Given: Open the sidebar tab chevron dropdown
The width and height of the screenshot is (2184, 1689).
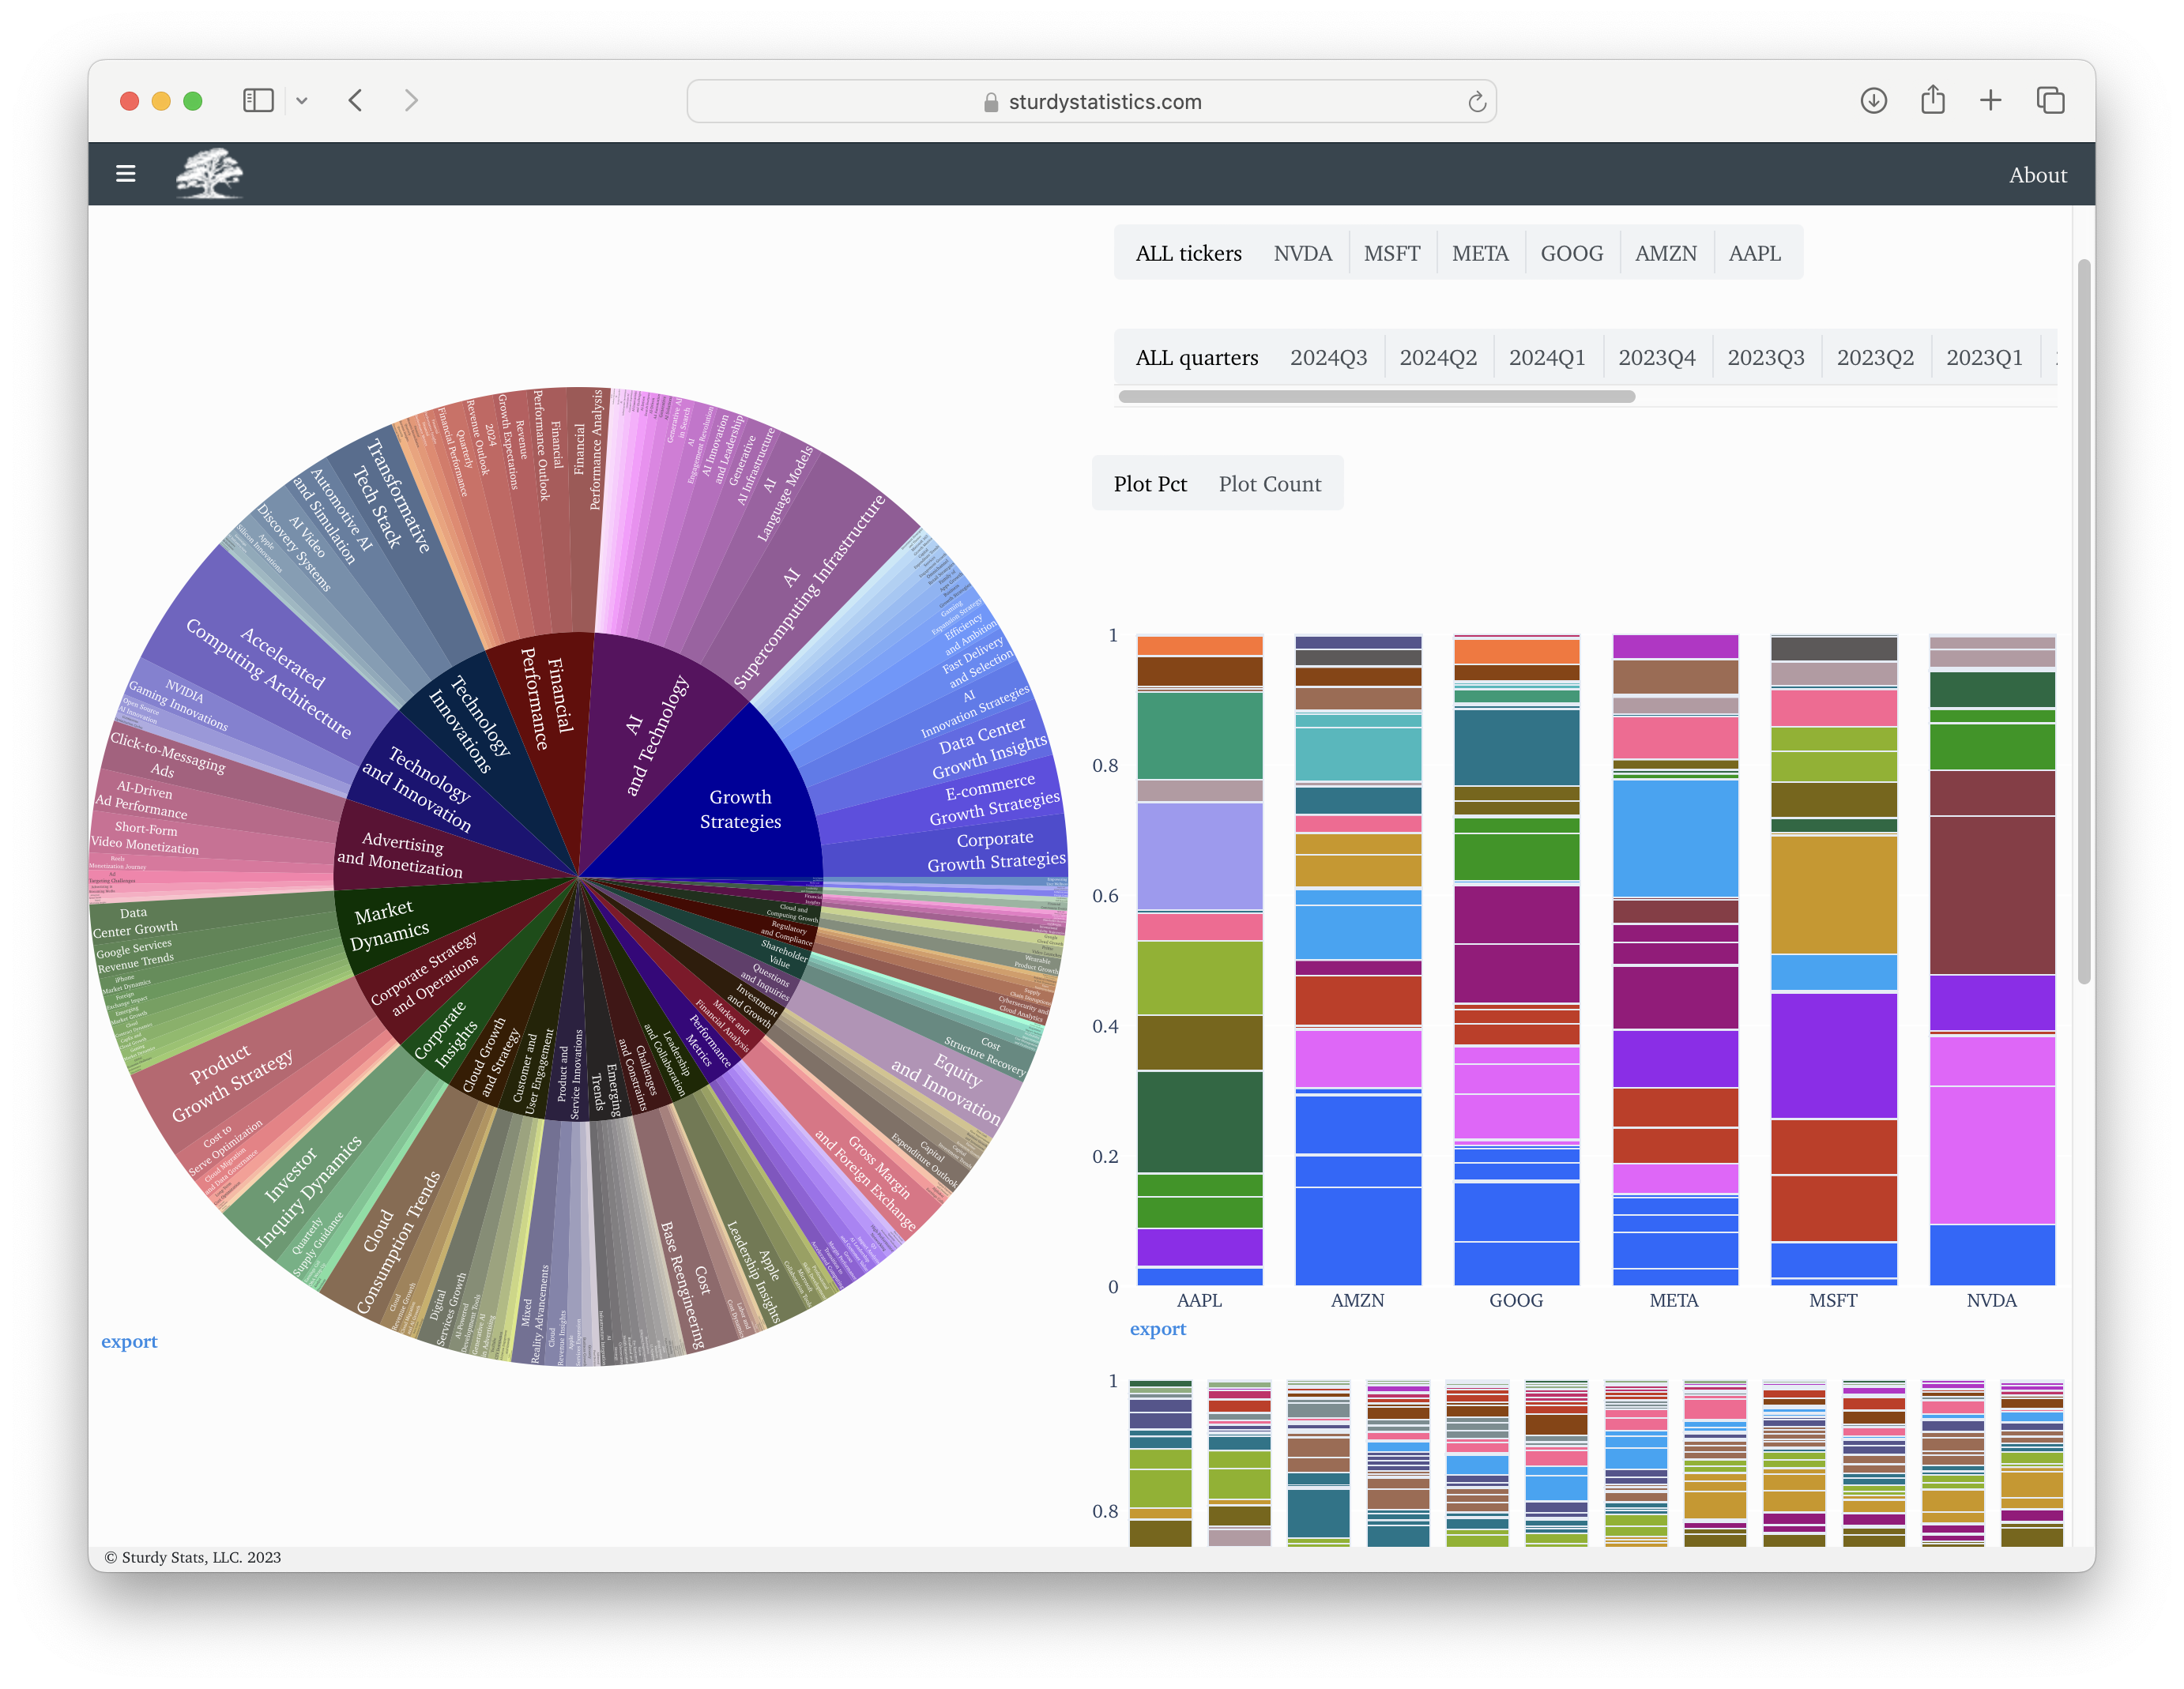Looking at the screenshot, I should (x=303, y=100).
